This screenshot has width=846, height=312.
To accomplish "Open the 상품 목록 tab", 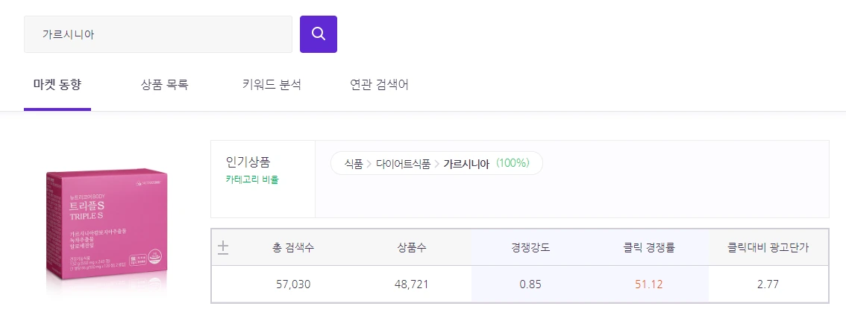I will [x=165, y=85].
